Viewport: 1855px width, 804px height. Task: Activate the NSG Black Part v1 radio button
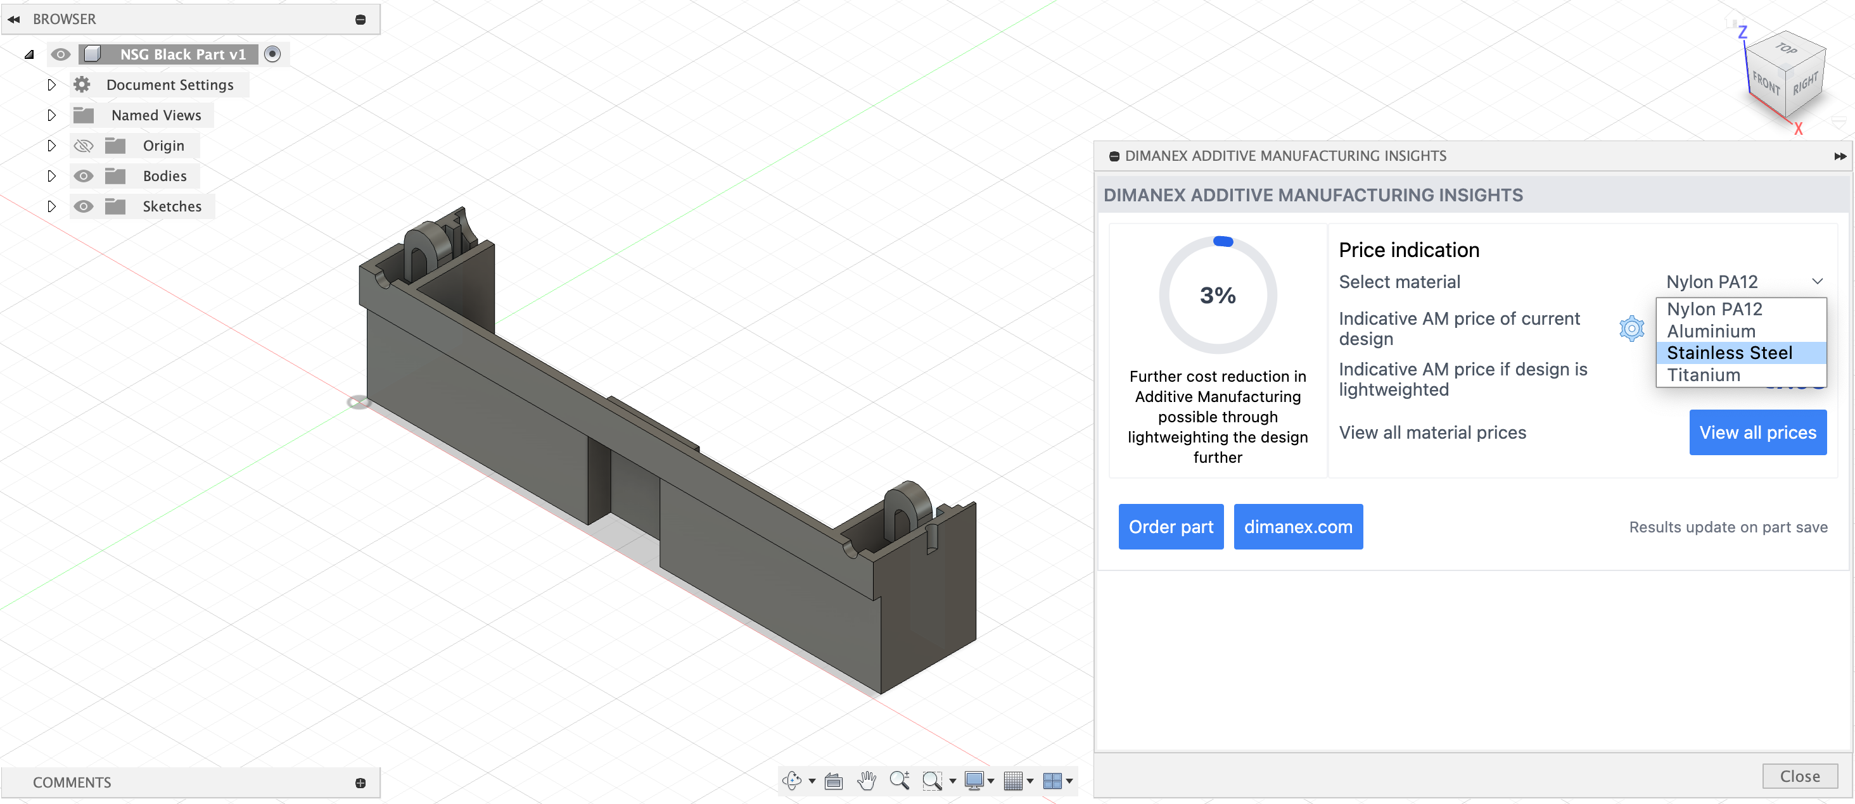click(x=272, y=54)
